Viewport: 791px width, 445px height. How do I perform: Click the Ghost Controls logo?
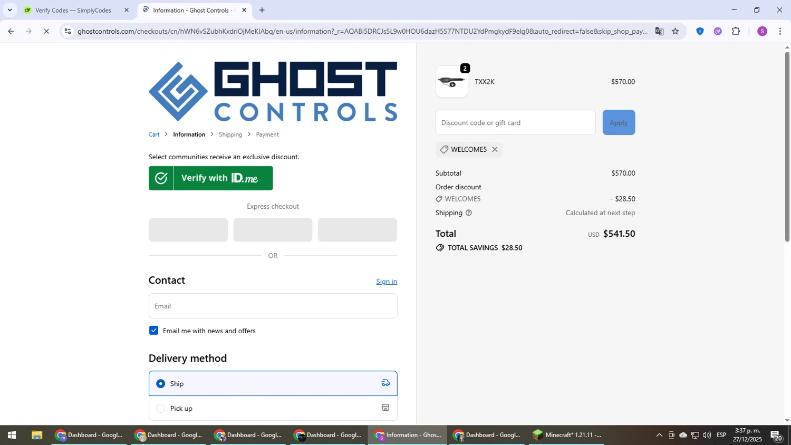(273, 91)
